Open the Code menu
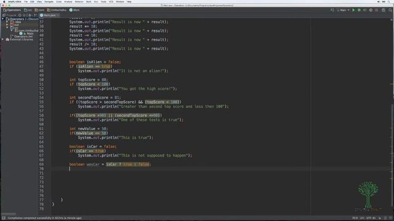 [59, 2]
